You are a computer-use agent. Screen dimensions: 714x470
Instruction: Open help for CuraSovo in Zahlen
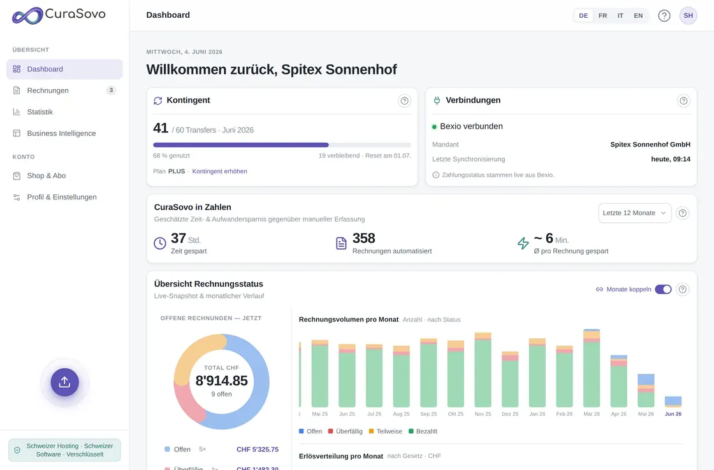[x=683, y=213]
